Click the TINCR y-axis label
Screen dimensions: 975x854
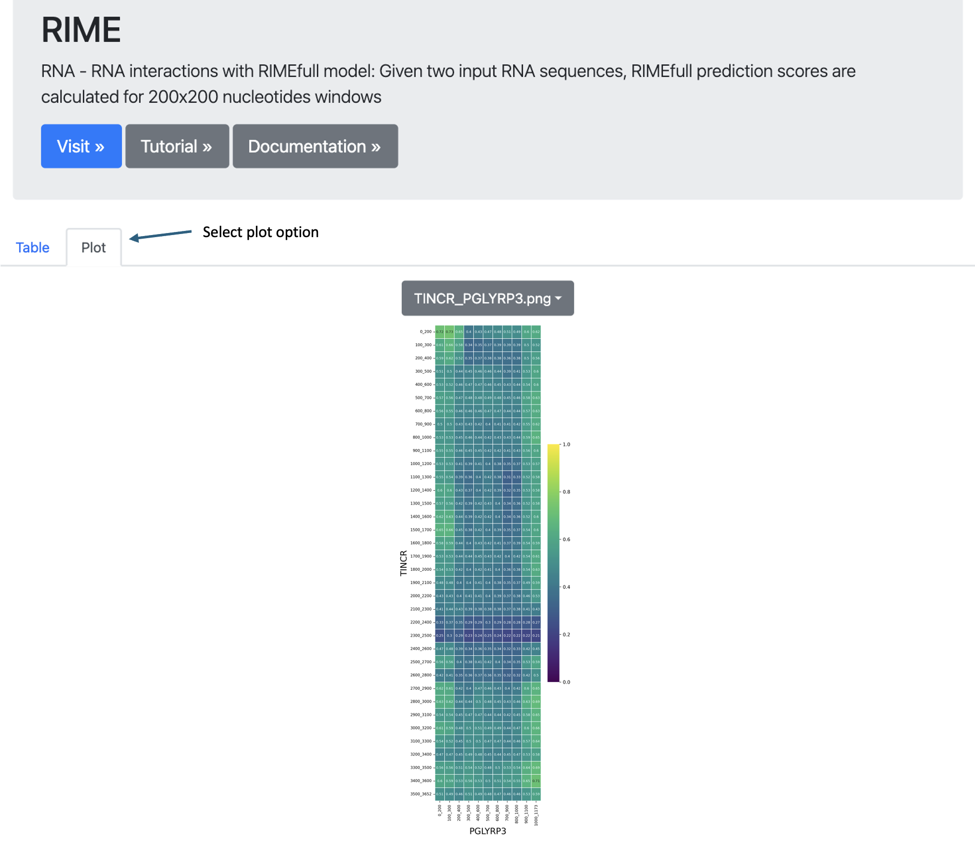point(403,563)
